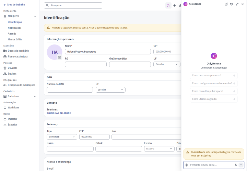Close the Assistente panel

coord(243,4)
